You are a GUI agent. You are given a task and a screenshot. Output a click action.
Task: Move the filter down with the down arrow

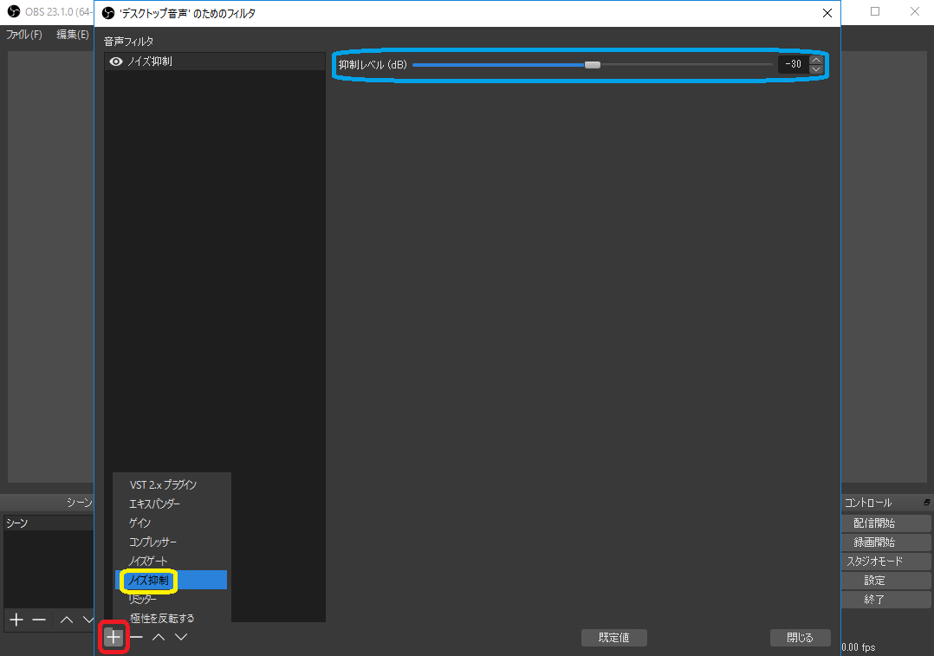coord(181,637)
